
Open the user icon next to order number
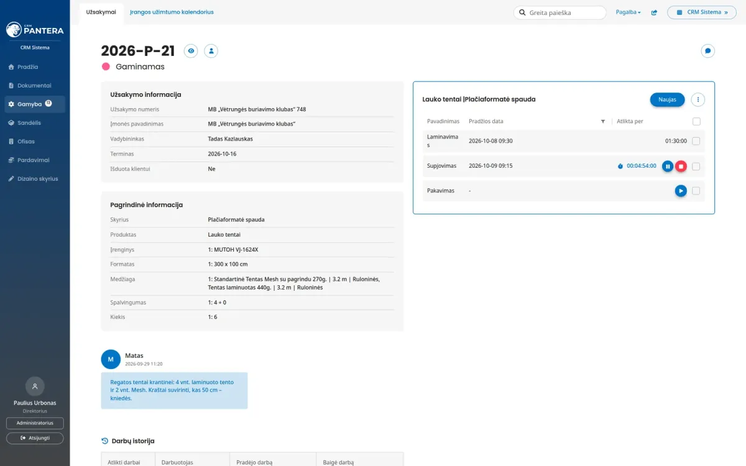[x=211, y=51]
